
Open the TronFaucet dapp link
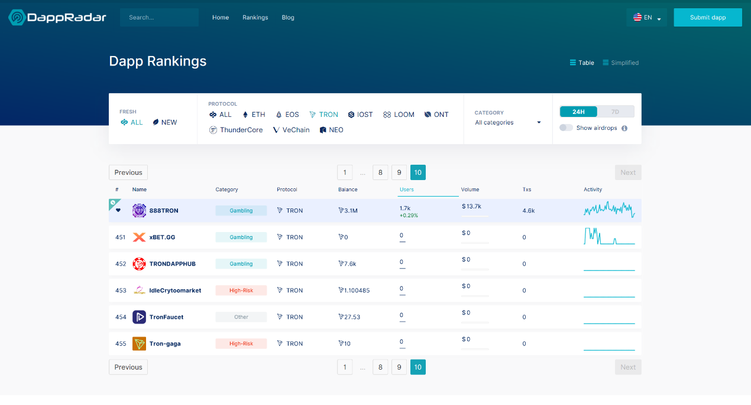click(x=167, y=317)
